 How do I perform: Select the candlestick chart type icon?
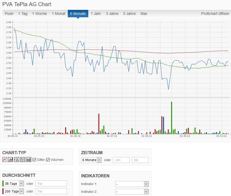pos(29,160)
